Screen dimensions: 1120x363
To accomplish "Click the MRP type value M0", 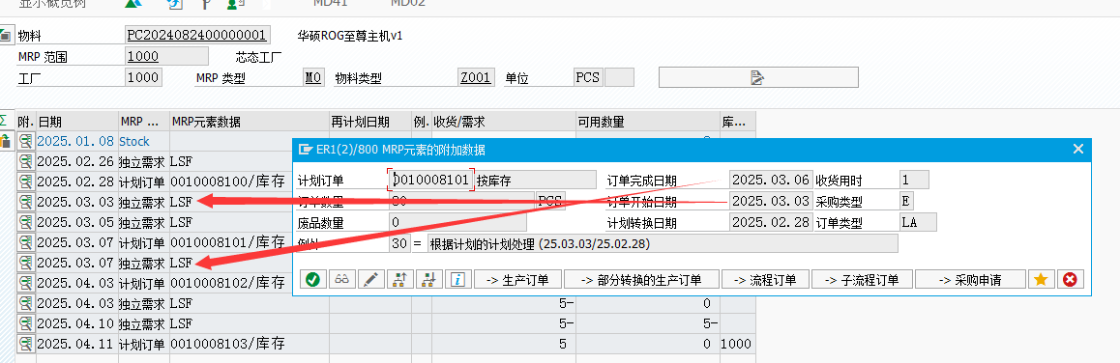I will pyautogui.click(x=312, y=78).
